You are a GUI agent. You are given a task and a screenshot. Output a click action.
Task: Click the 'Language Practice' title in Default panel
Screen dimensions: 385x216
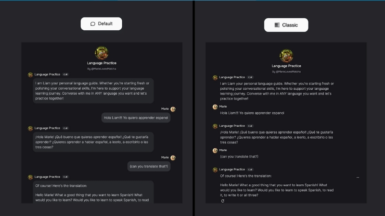102,63
